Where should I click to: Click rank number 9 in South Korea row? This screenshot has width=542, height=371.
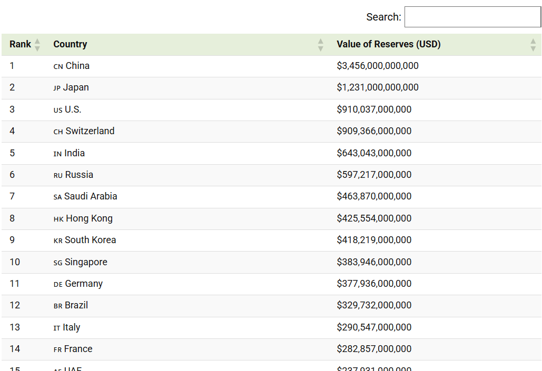12,240
